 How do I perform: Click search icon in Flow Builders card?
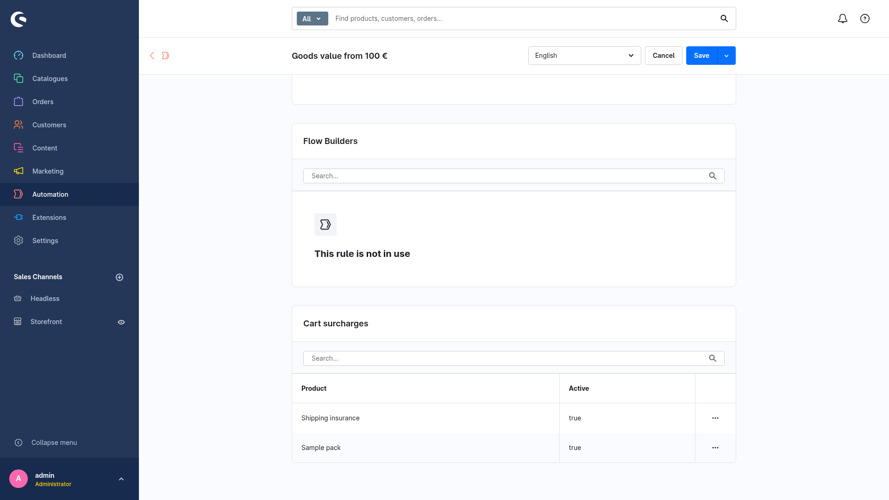713,176
